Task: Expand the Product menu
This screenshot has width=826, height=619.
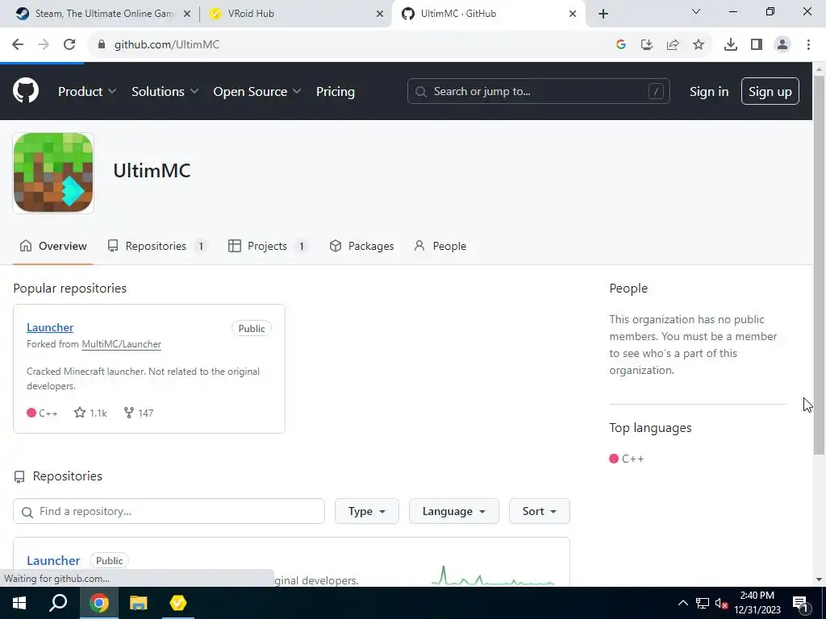Action: (87, 92)
